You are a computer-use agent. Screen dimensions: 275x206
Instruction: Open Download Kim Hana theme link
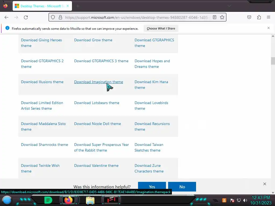tap(151, 84)
